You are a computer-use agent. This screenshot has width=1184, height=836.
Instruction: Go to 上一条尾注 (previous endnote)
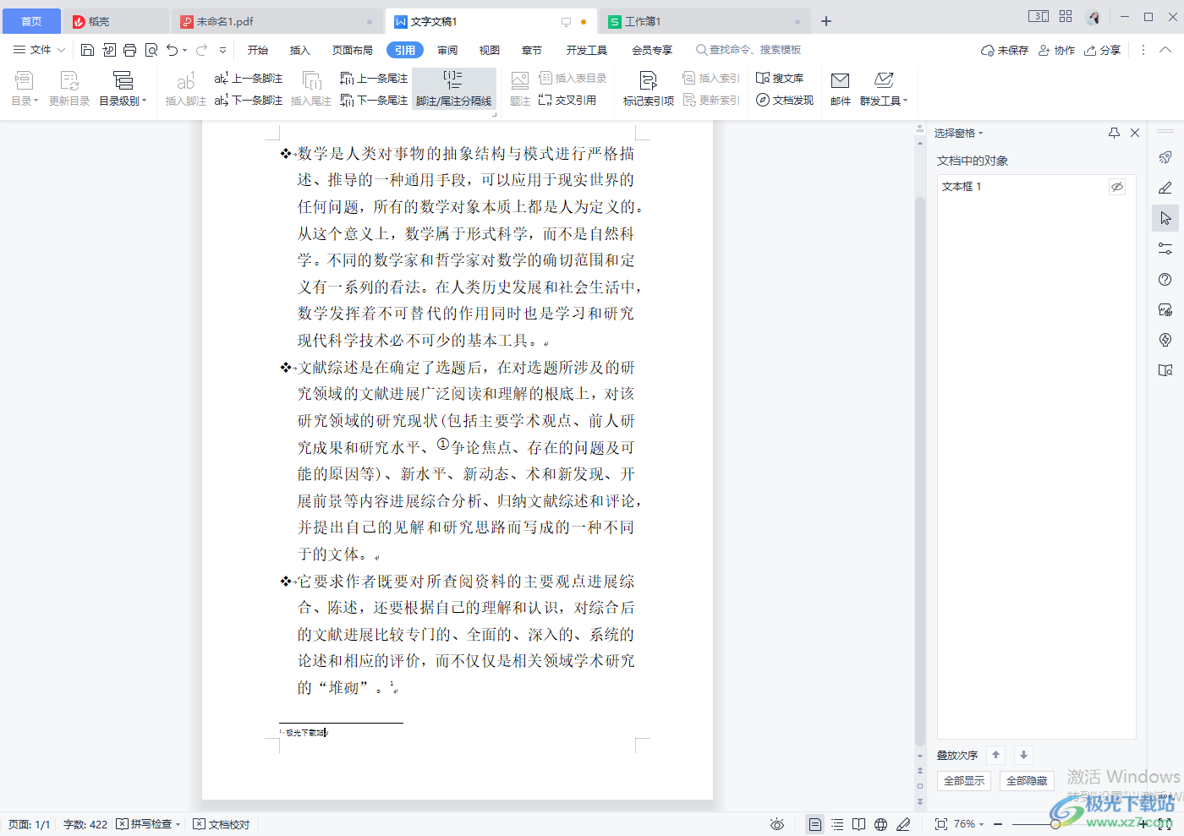click(374, 78)
